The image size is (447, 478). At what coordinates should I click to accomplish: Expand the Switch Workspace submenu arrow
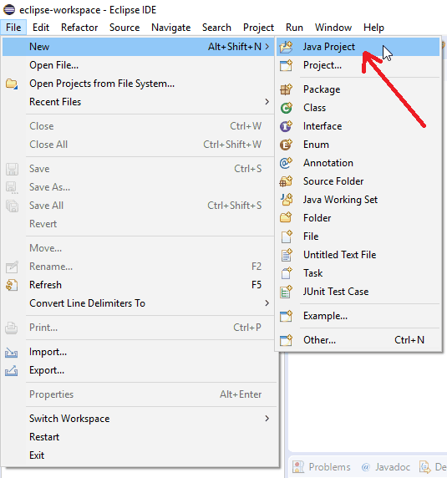point(267,419)
